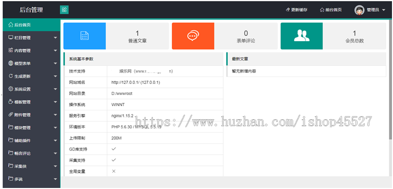Click the 辅助插件 folder icon

10,140
